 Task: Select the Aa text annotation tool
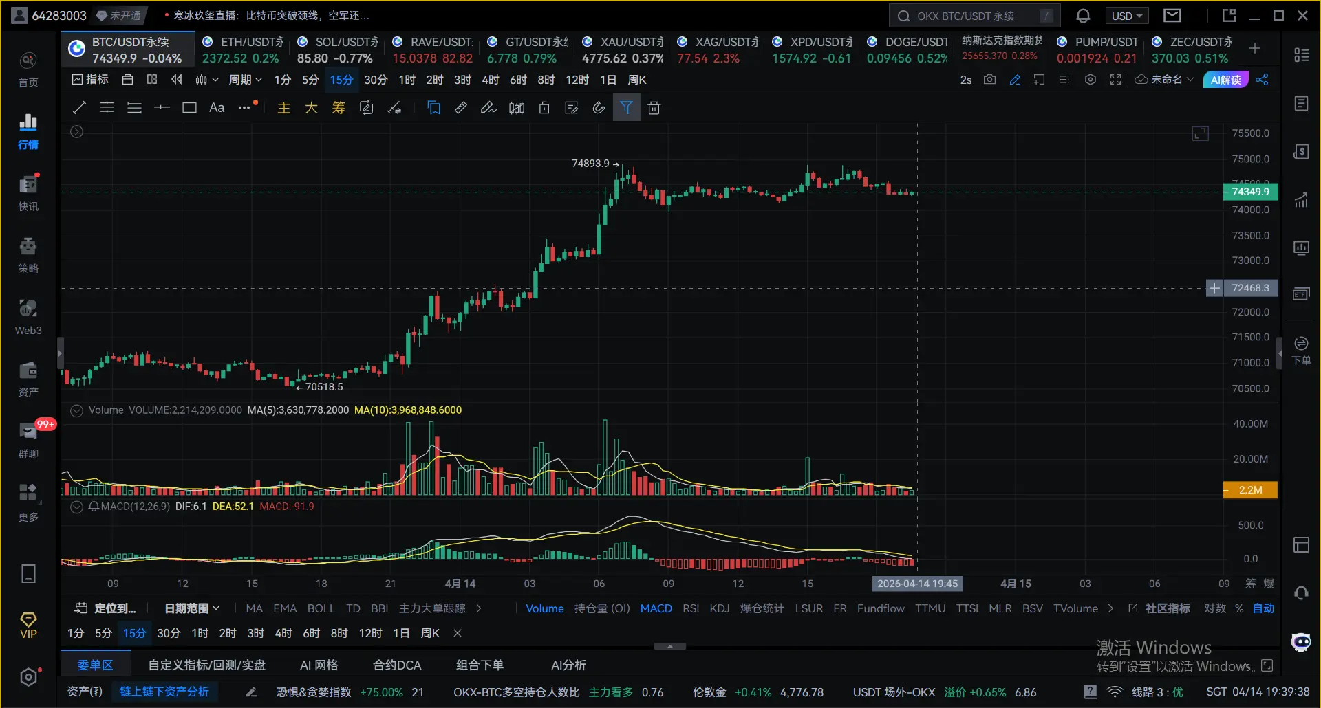[x=217, y=107]
